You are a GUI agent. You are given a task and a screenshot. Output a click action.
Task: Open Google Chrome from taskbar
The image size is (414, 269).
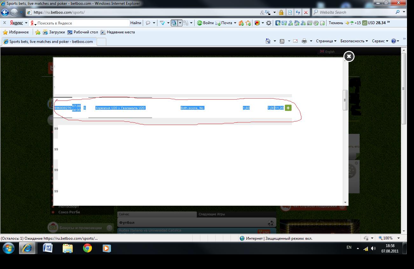coord(87,248)
